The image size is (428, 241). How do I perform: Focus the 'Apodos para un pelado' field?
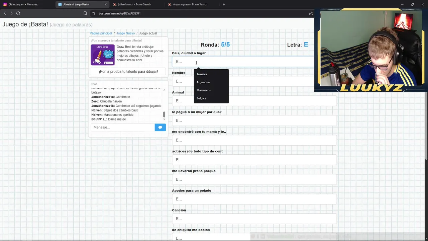254,199
